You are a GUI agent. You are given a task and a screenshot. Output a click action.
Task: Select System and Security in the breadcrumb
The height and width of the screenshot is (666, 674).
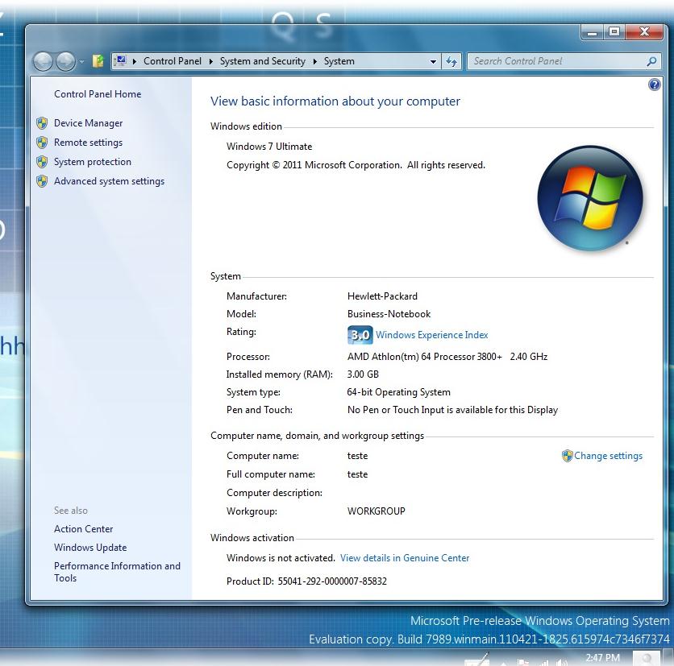(263, 61)
